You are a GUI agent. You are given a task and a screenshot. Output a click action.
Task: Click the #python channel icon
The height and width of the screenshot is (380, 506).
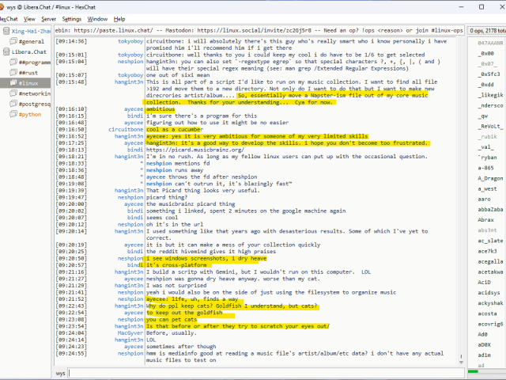(x=13, y=114)
